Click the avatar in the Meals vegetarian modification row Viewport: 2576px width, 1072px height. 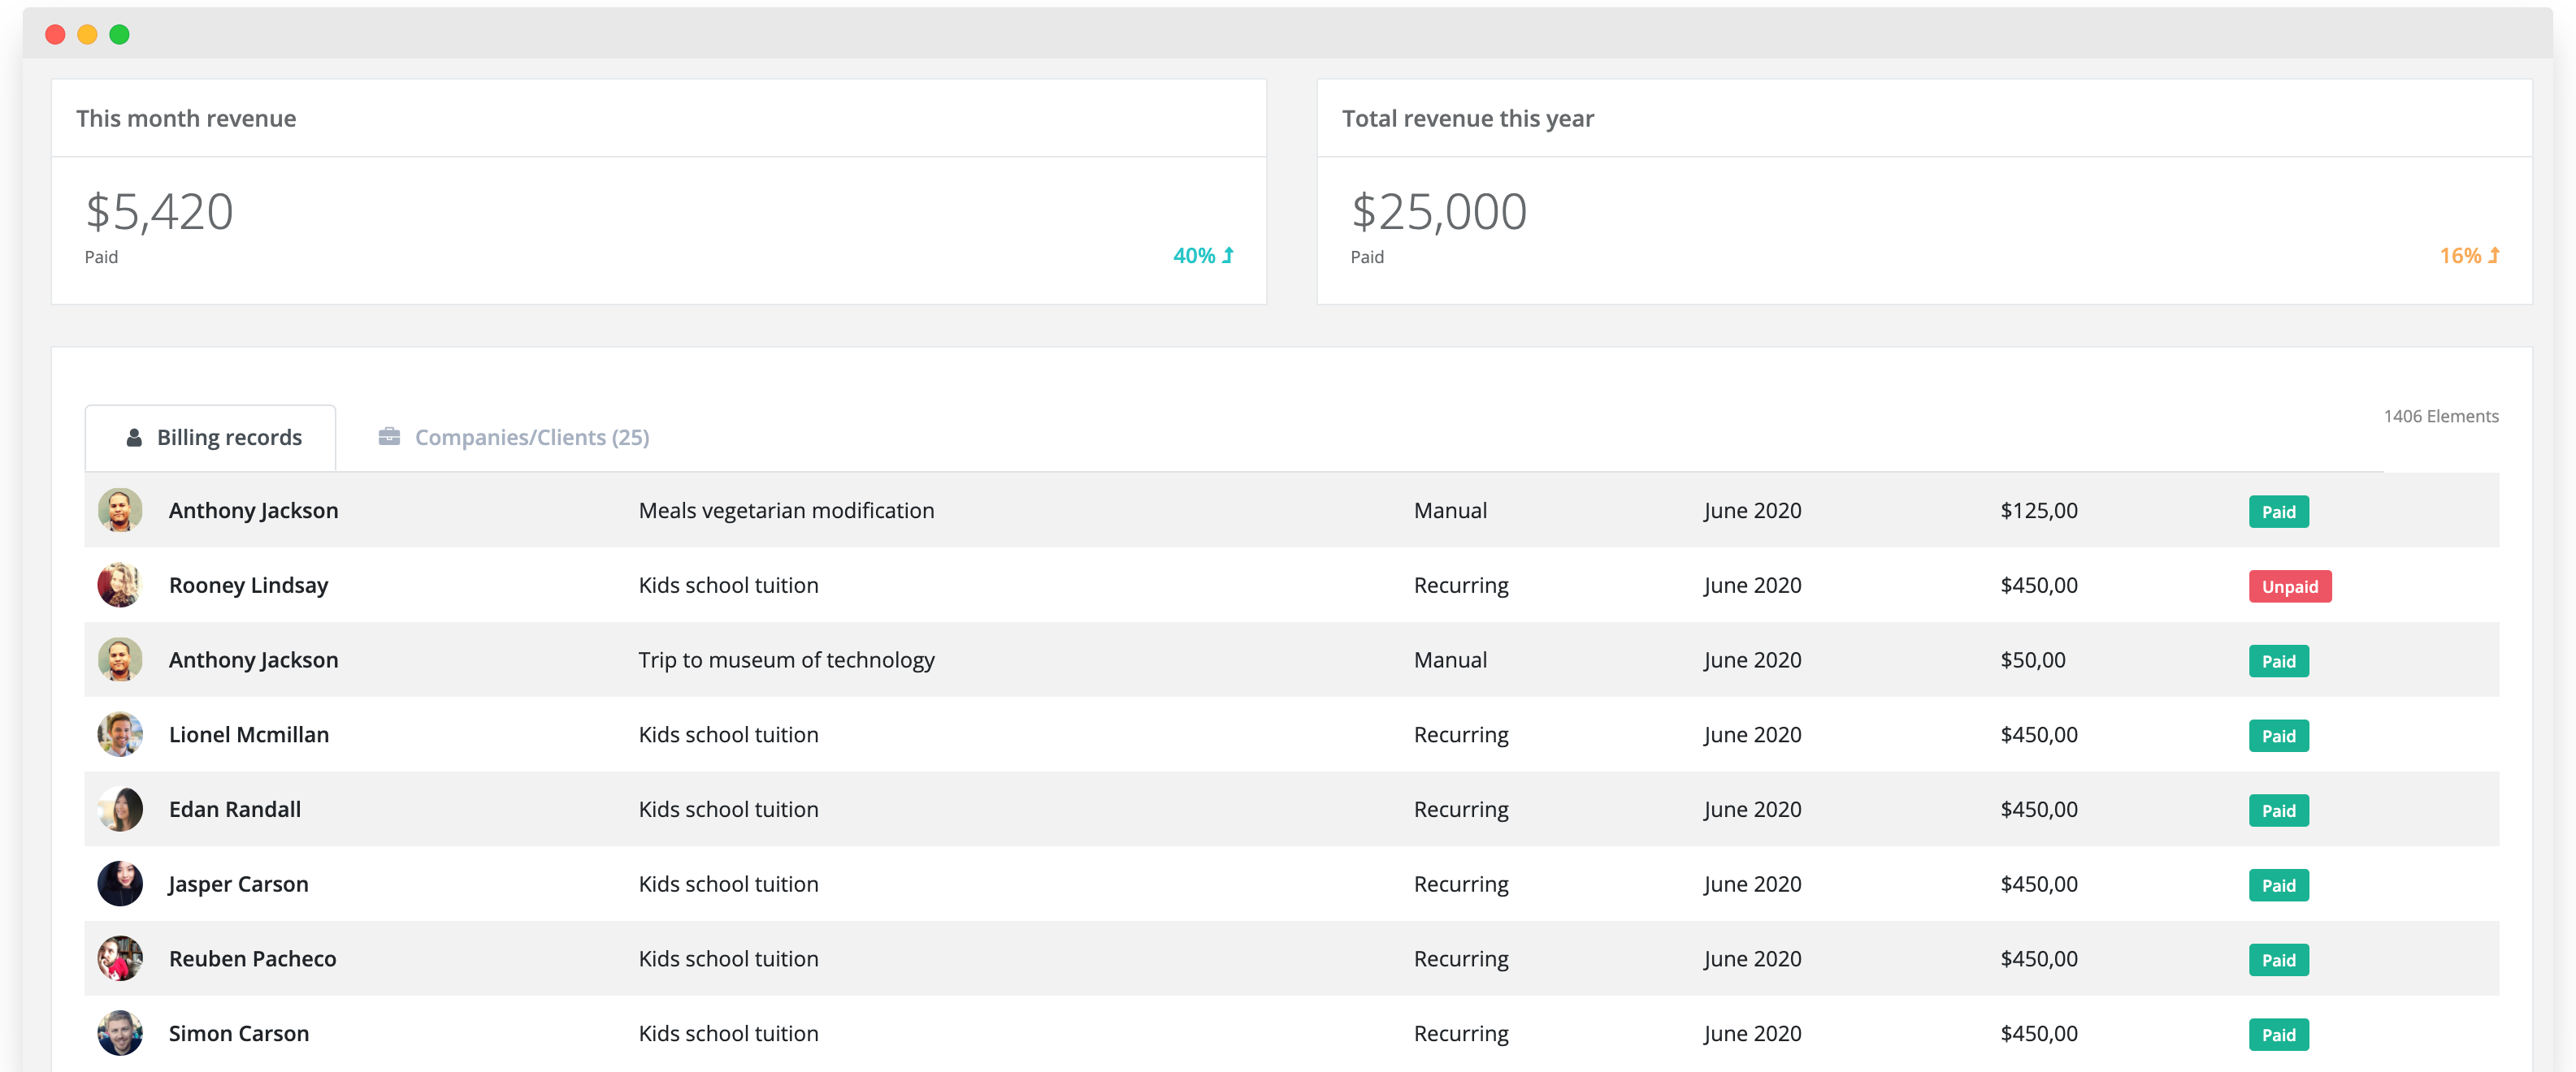tap(120, 511)
